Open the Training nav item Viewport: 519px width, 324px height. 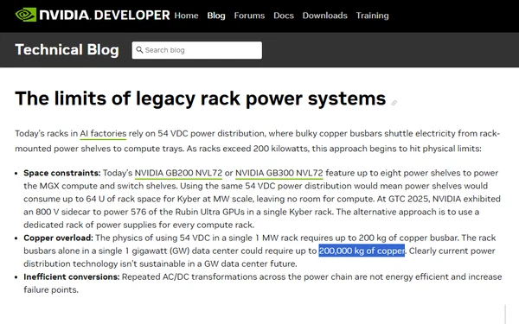[372, 16]
